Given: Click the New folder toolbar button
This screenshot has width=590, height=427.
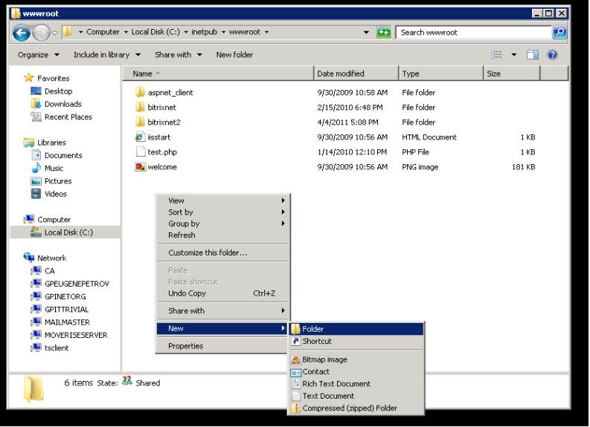Looking at the screenshot, I should (234, 55).
